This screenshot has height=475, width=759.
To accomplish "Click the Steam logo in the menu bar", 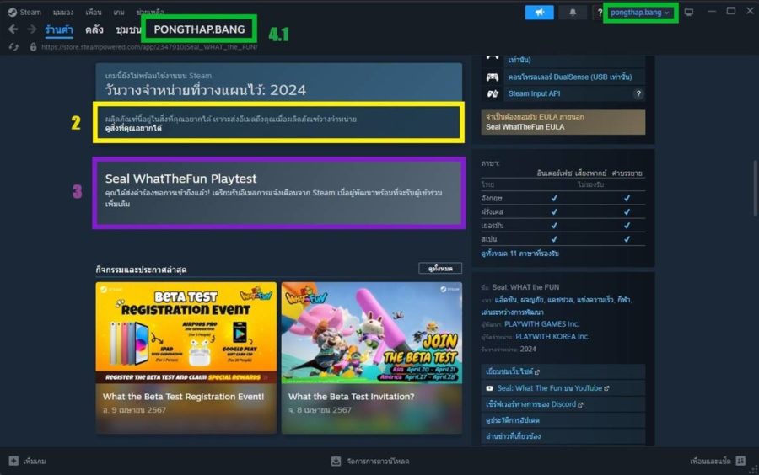I will click(13, 12).
